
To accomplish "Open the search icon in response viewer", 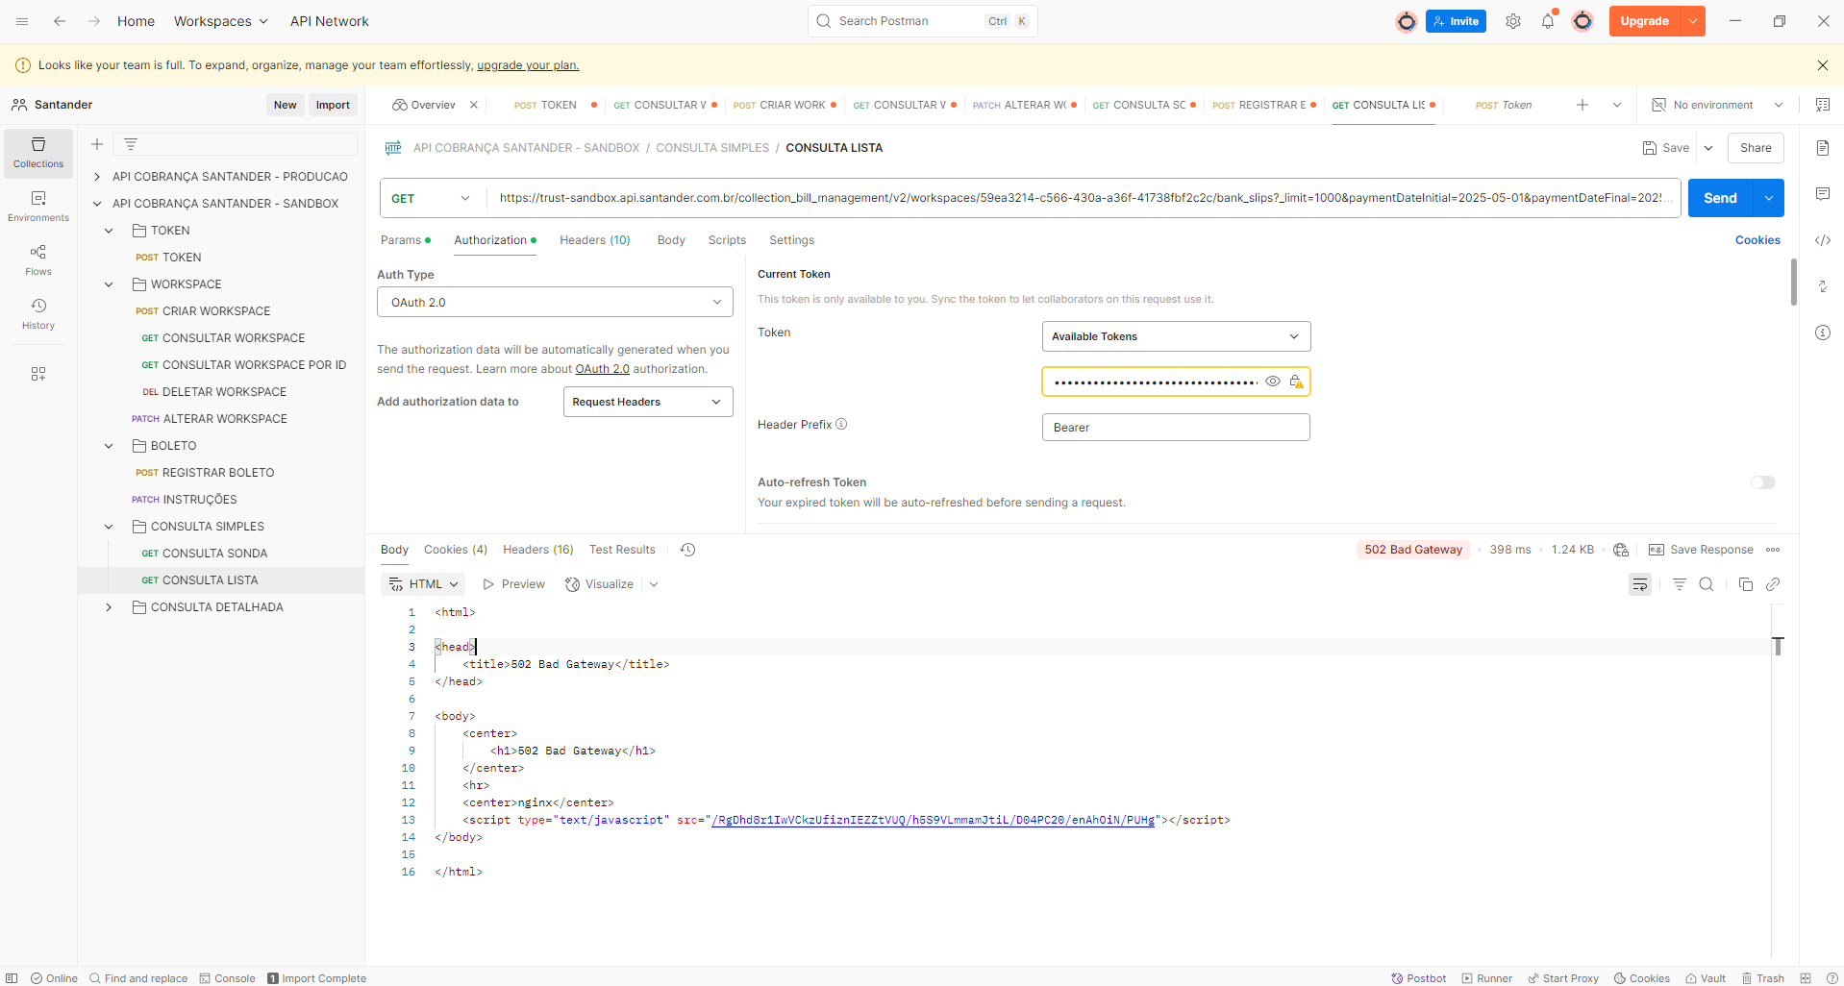I will 1707,584.
